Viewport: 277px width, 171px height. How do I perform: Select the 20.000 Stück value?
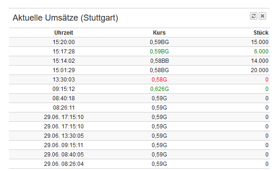point(260,70)
